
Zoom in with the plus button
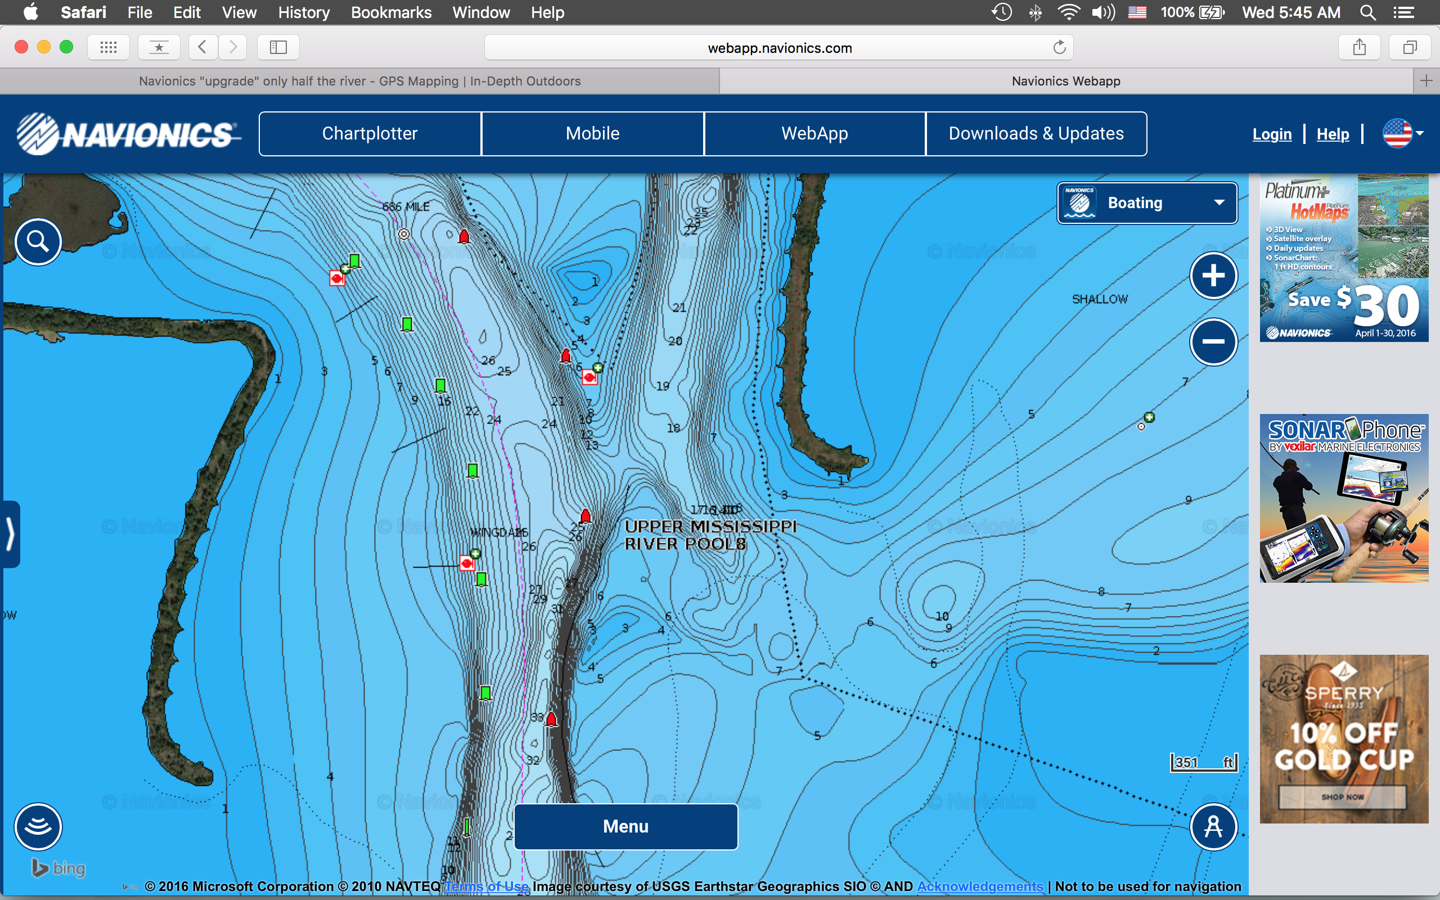point(1213,276)
